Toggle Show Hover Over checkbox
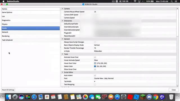This screenshot has width=180, height=101. pos(95,69)
